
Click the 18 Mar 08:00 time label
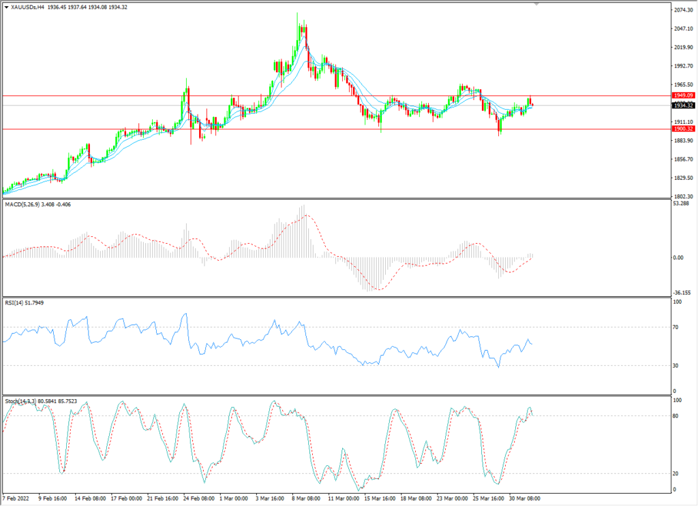click(x=416, y=499)
